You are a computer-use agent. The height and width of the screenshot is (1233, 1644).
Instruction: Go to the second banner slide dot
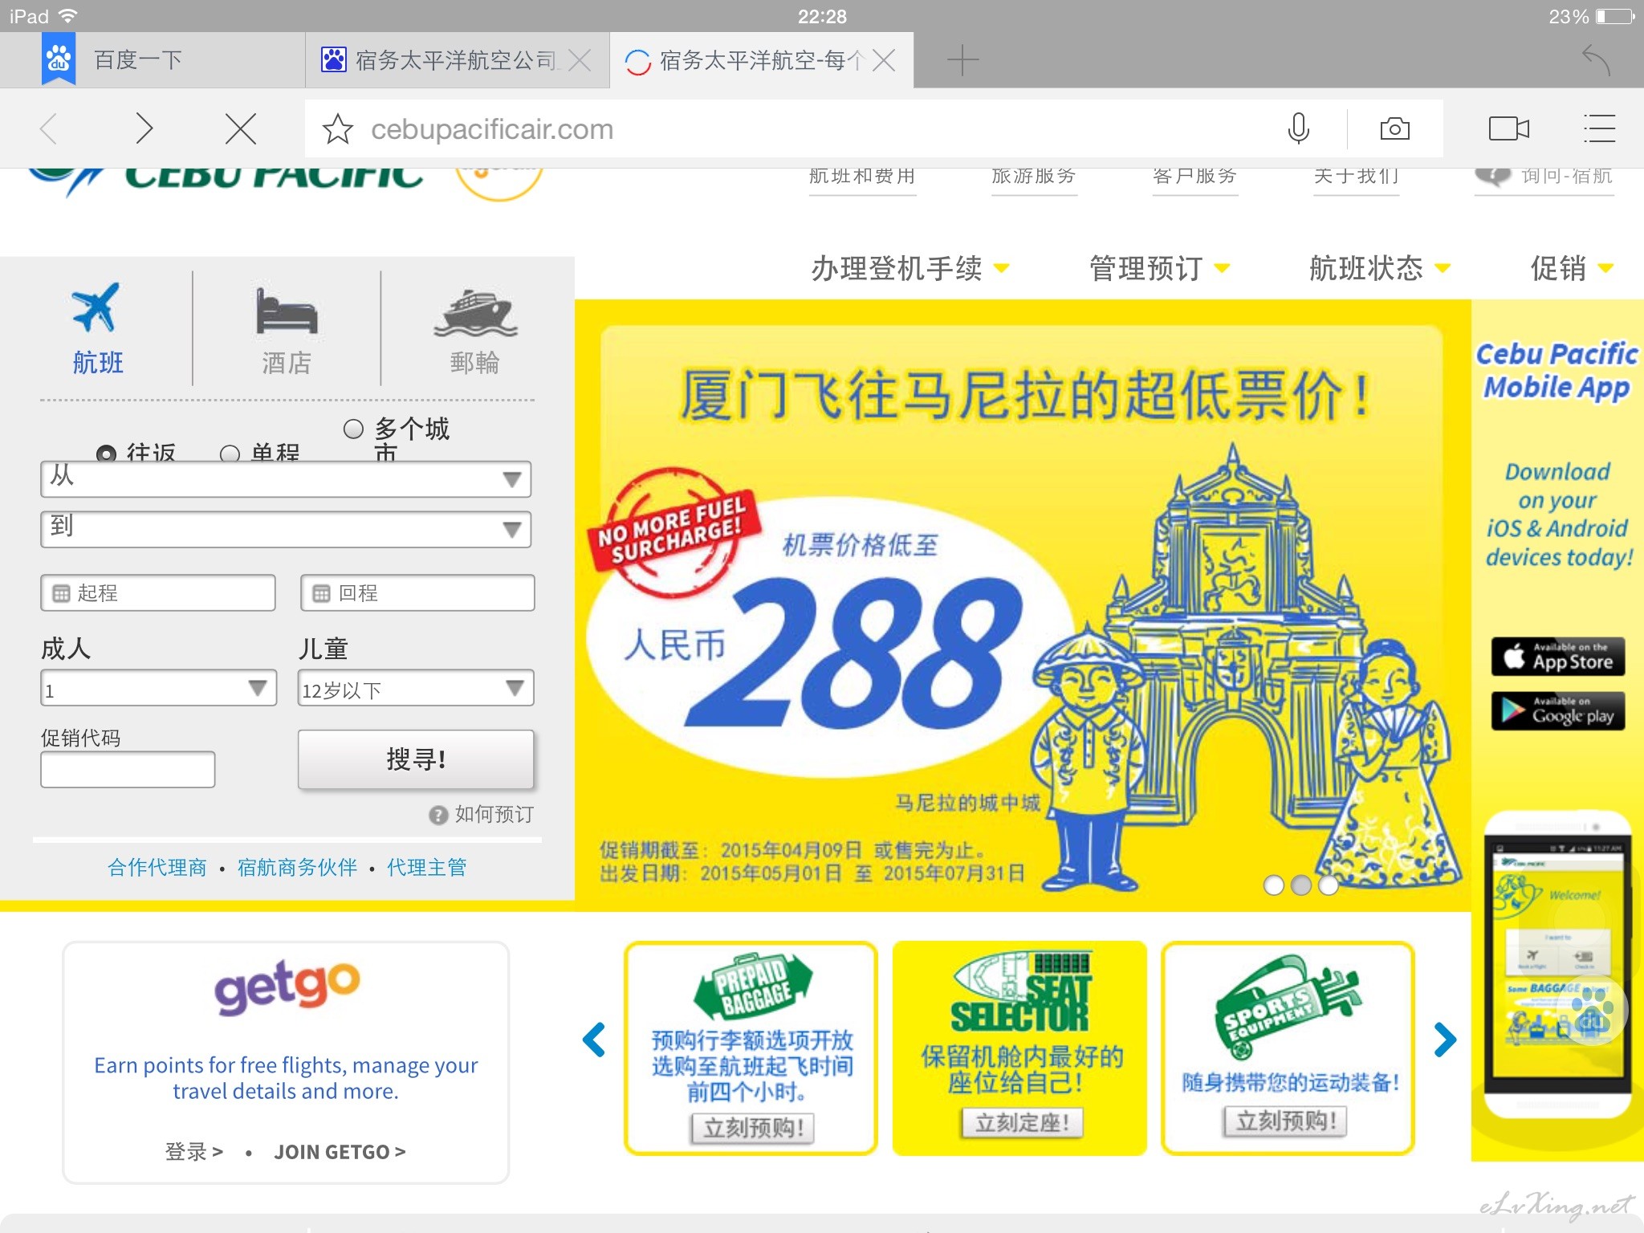coord(1301,885)
